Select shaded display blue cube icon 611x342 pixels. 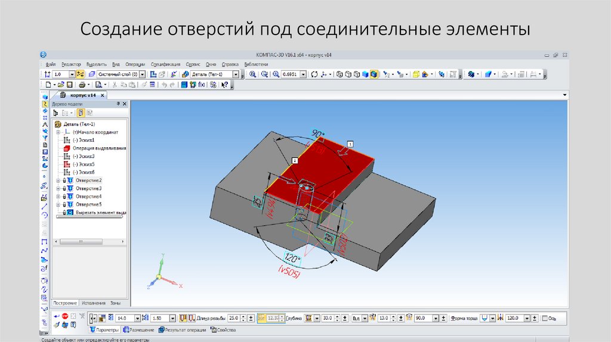pyautogui.click(x=365, y=74)
